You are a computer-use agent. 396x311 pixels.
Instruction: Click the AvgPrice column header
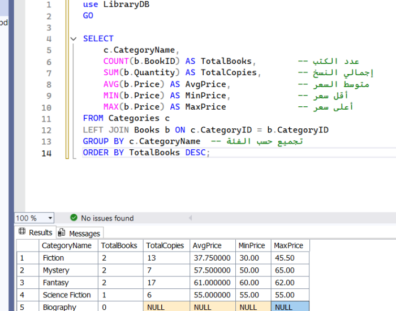pyautogui.click(x=206, y=245)
